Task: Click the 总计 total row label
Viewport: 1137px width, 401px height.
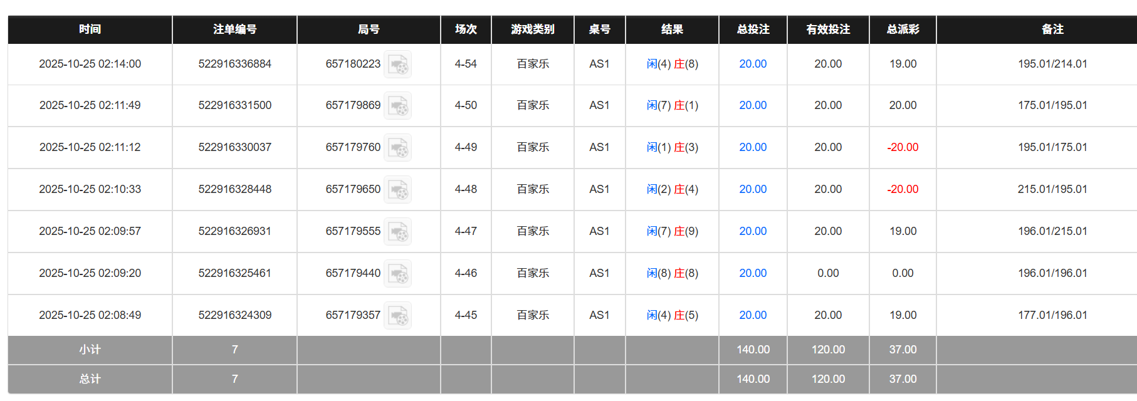Action: 90,379
